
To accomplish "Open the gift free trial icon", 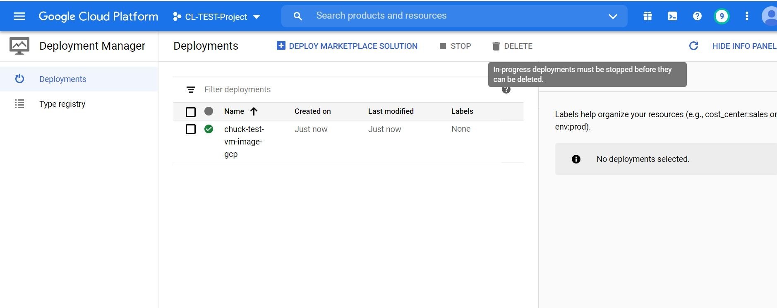I will coord(647,16).
